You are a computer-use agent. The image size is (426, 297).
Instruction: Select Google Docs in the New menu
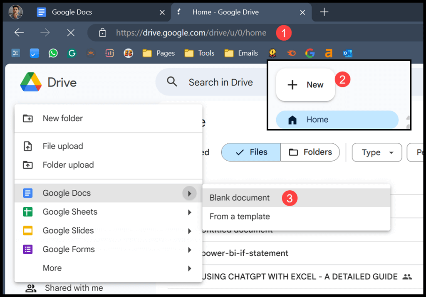(109, 193)
